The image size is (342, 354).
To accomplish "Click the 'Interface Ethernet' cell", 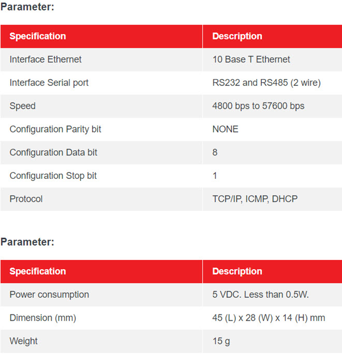I will click(x=45, y=59).
